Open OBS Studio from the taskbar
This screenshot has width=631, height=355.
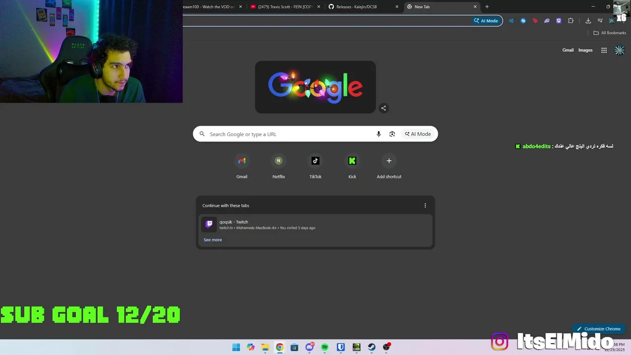(x=386, y=347)
